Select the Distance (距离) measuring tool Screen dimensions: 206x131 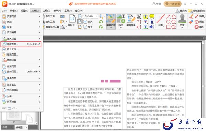click(200, 16)
